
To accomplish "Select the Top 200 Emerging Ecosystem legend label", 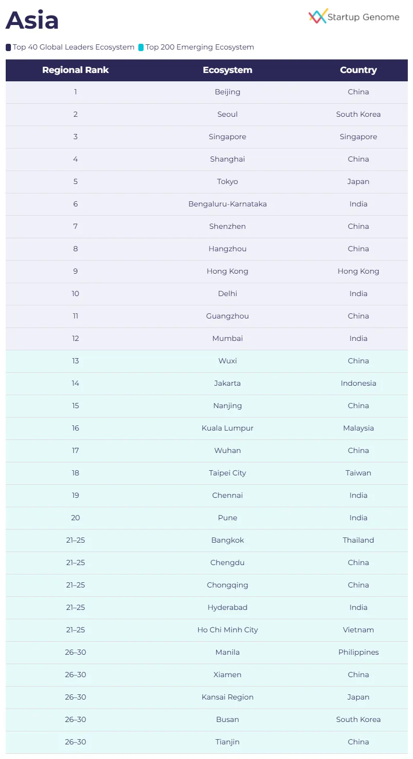I will coord(200,47).
